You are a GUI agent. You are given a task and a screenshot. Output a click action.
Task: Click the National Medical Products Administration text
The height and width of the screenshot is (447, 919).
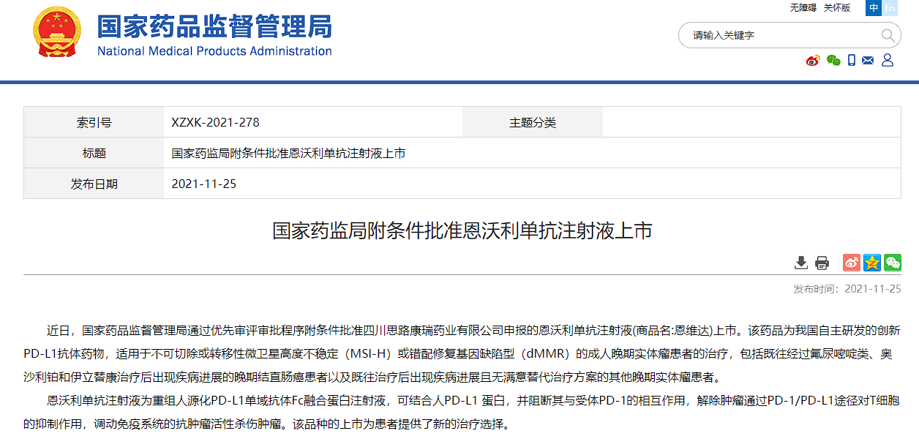point(214,51)
